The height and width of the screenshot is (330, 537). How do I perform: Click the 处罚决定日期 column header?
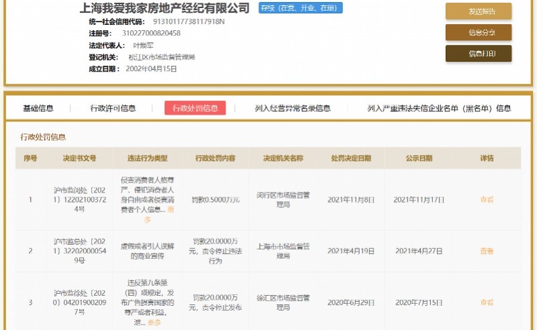351,158
